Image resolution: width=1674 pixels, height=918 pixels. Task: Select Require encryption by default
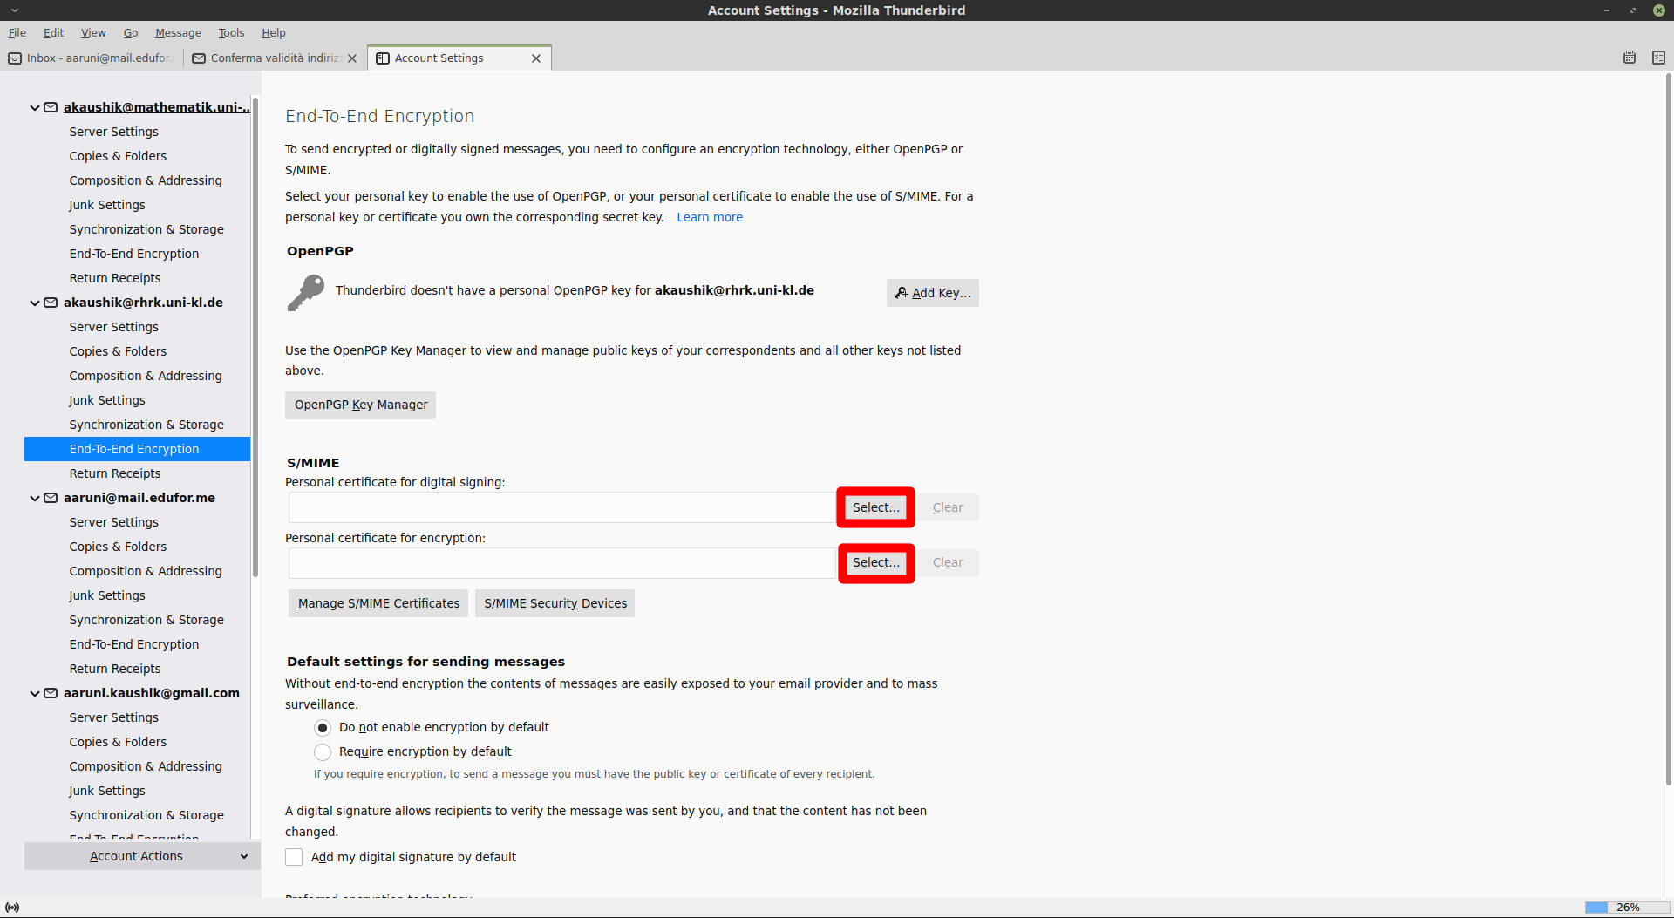(323, 752)
